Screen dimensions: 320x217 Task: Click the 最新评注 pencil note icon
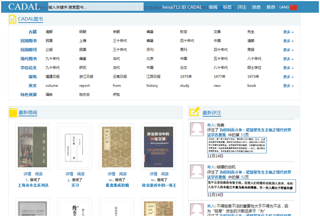coord(194,112)
